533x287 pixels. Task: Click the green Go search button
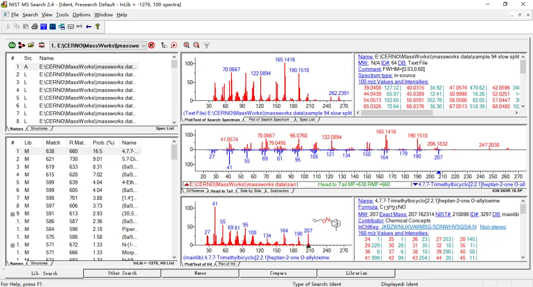12,45
